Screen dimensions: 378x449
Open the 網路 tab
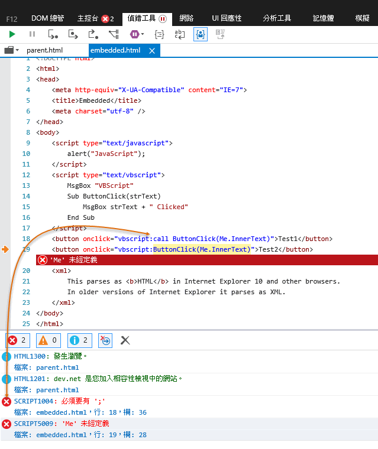(186, 18)
